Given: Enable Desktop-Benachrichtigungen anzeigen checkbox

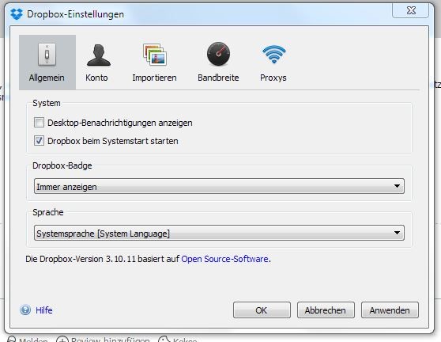Looking at the screenshot, I should (x=39, y=123).
